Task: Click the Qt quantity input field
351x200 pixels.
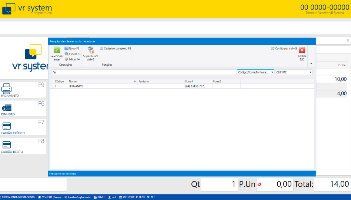Action: [x=219, y=184]
